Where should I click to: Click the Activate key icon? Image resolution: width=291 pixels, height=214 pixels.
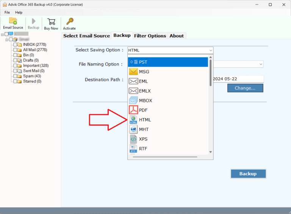point(70,21)
